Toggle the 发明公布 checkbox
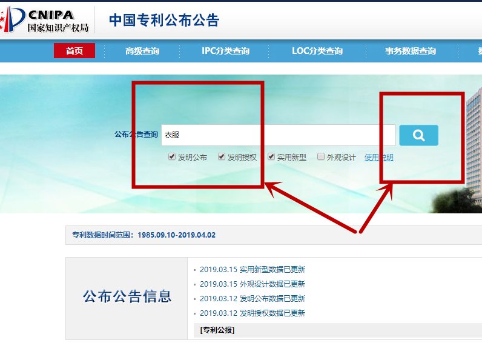The height and width of the screenshot is (357, 482). [173, 157]
